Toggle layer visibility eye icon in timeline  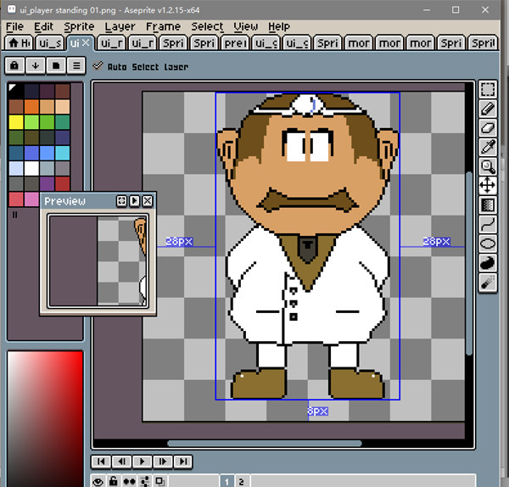click(99, 481)
